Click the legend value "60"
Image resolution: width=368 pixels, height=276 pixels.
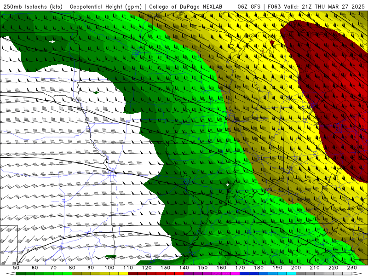coord(34,268)
